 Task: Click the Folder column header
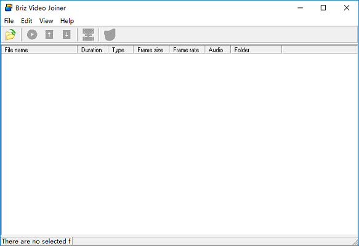pos(256,50)
